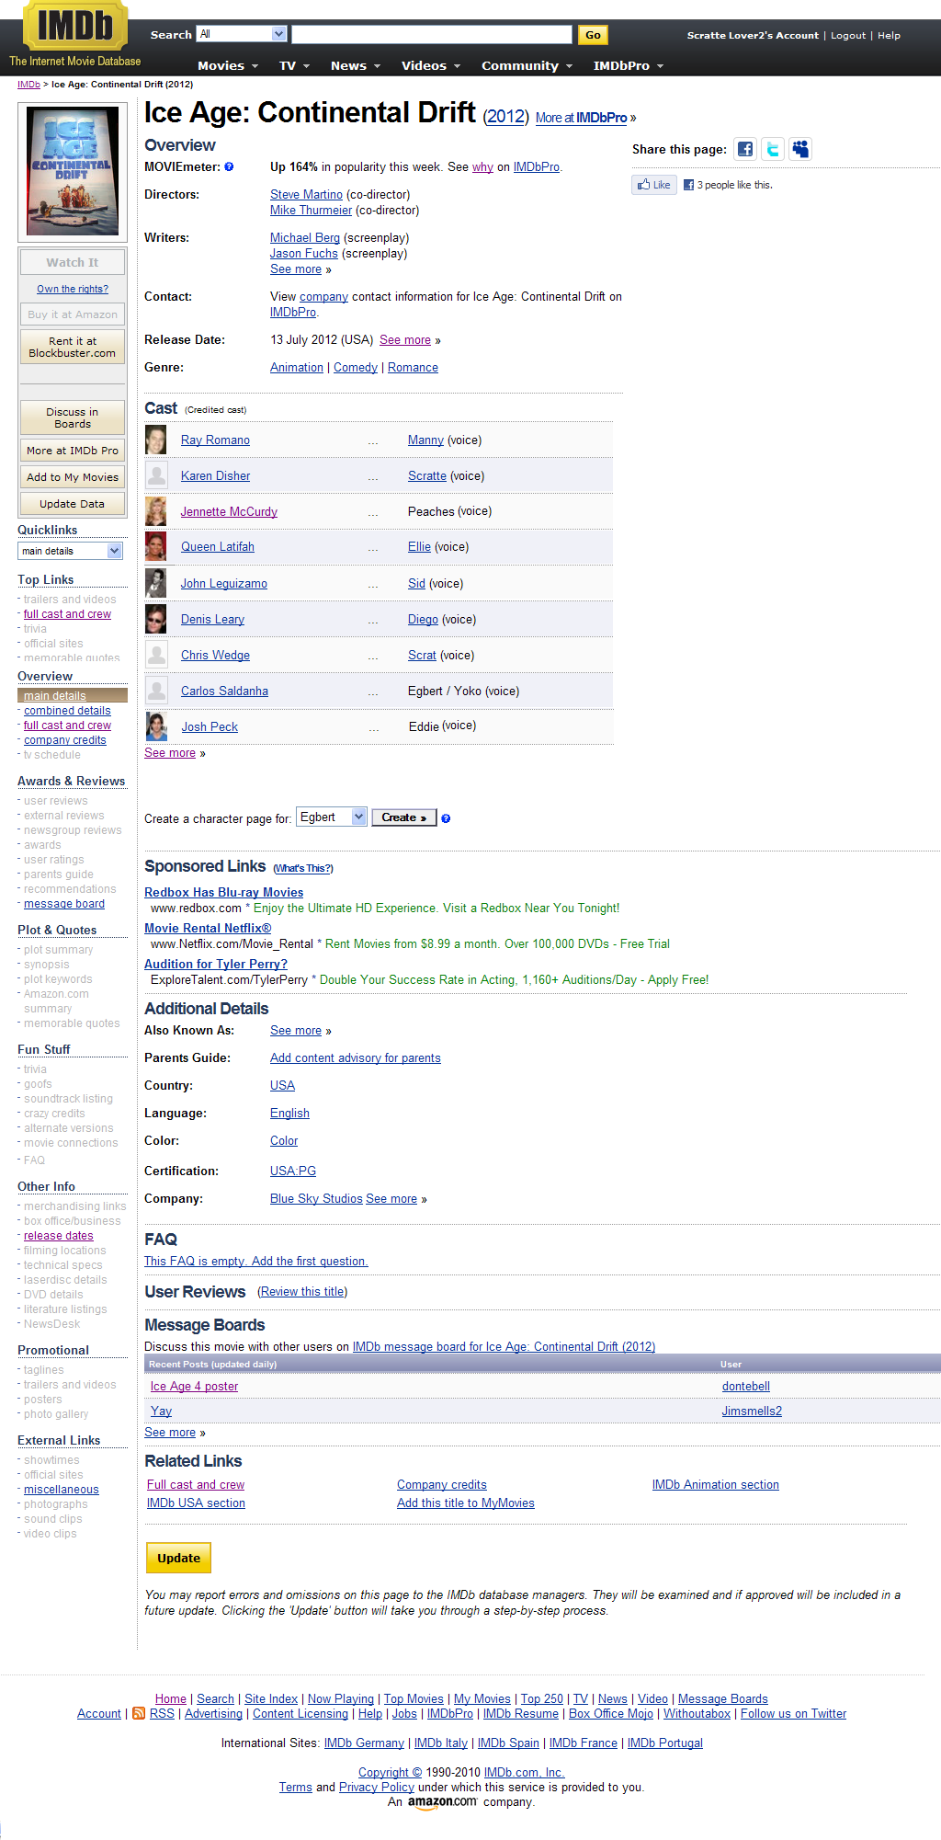Click Review this title link

pyautogui.click(x=302, y=1292)
